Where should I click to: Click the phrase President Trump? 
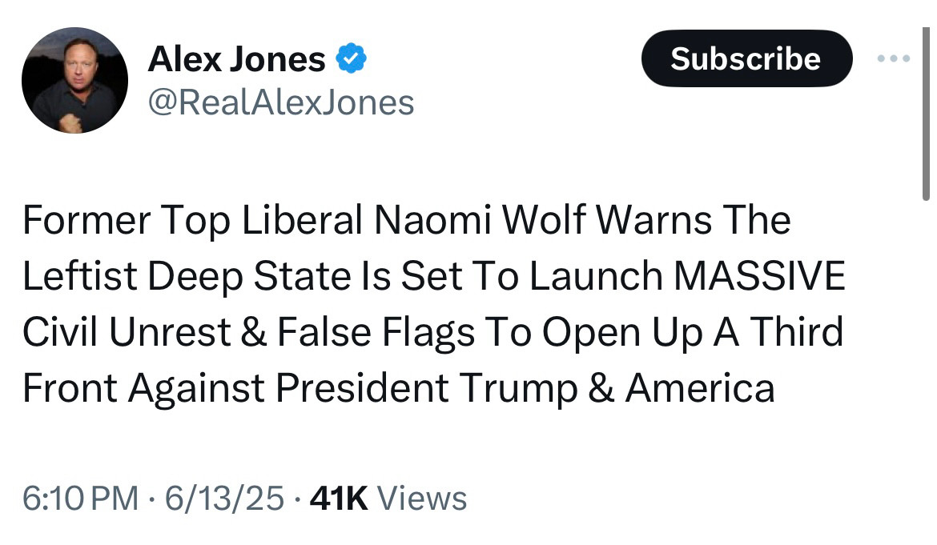tap(427, 388)
